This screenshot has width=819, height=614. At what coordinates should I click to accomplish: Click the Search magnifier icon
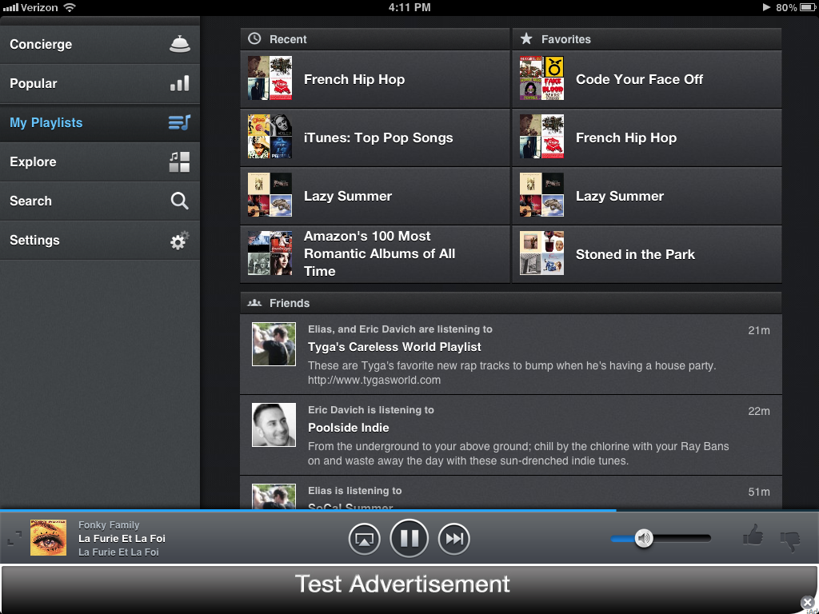point(180,201)
